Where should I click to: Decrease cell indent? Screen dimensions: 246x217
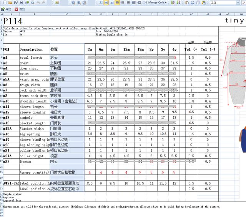pos(134,3)
